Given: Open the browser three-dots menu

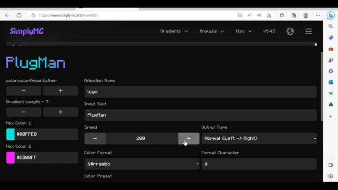Looking at the screenshot, I should coord(318,15).
